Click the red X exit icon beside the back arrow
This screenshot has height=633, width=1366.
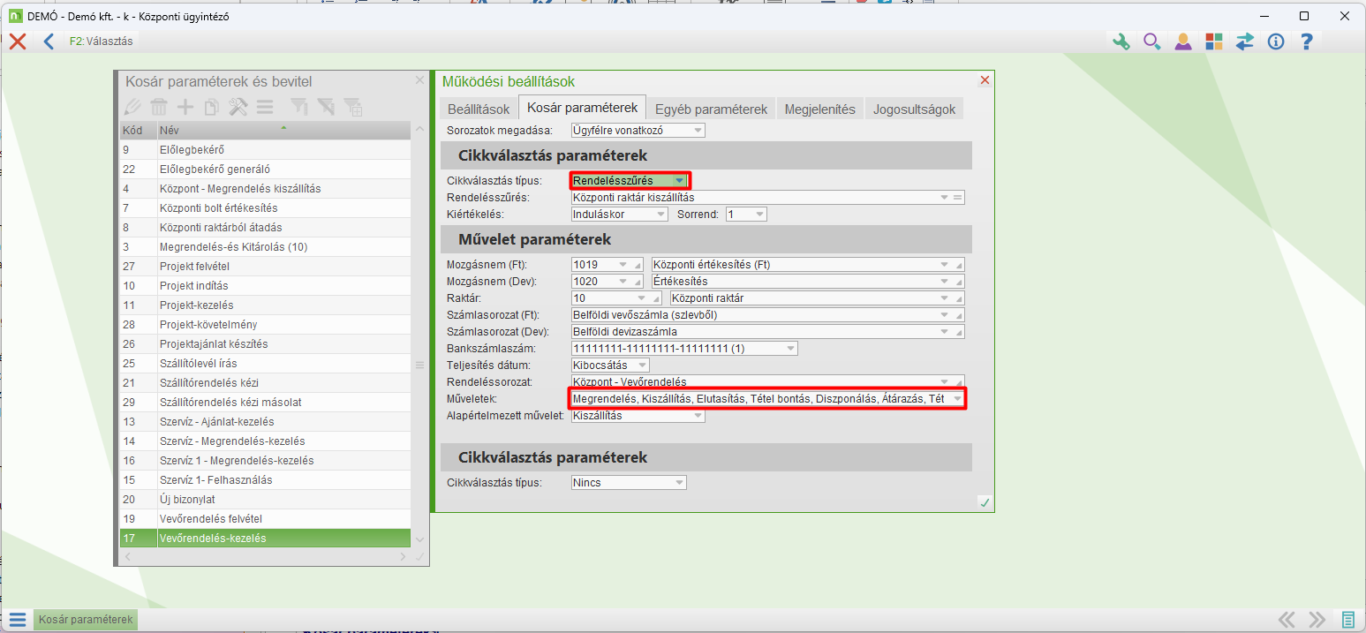17,41
